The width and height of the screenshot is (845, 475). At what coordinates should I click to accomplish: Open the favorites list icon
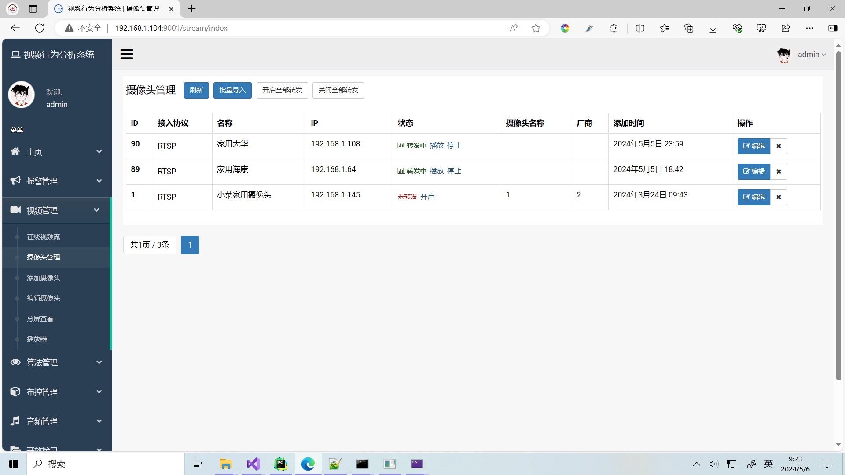[x=665, y=28]
